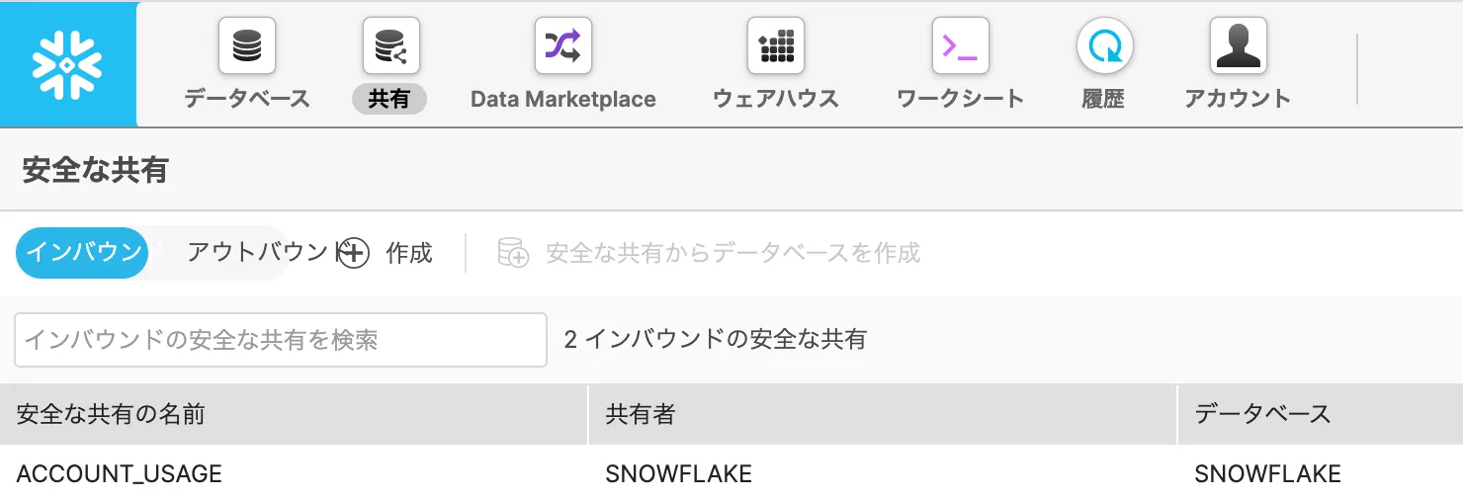Sort by データベース column header
1463x500 pixels.
click(1262, 414)
